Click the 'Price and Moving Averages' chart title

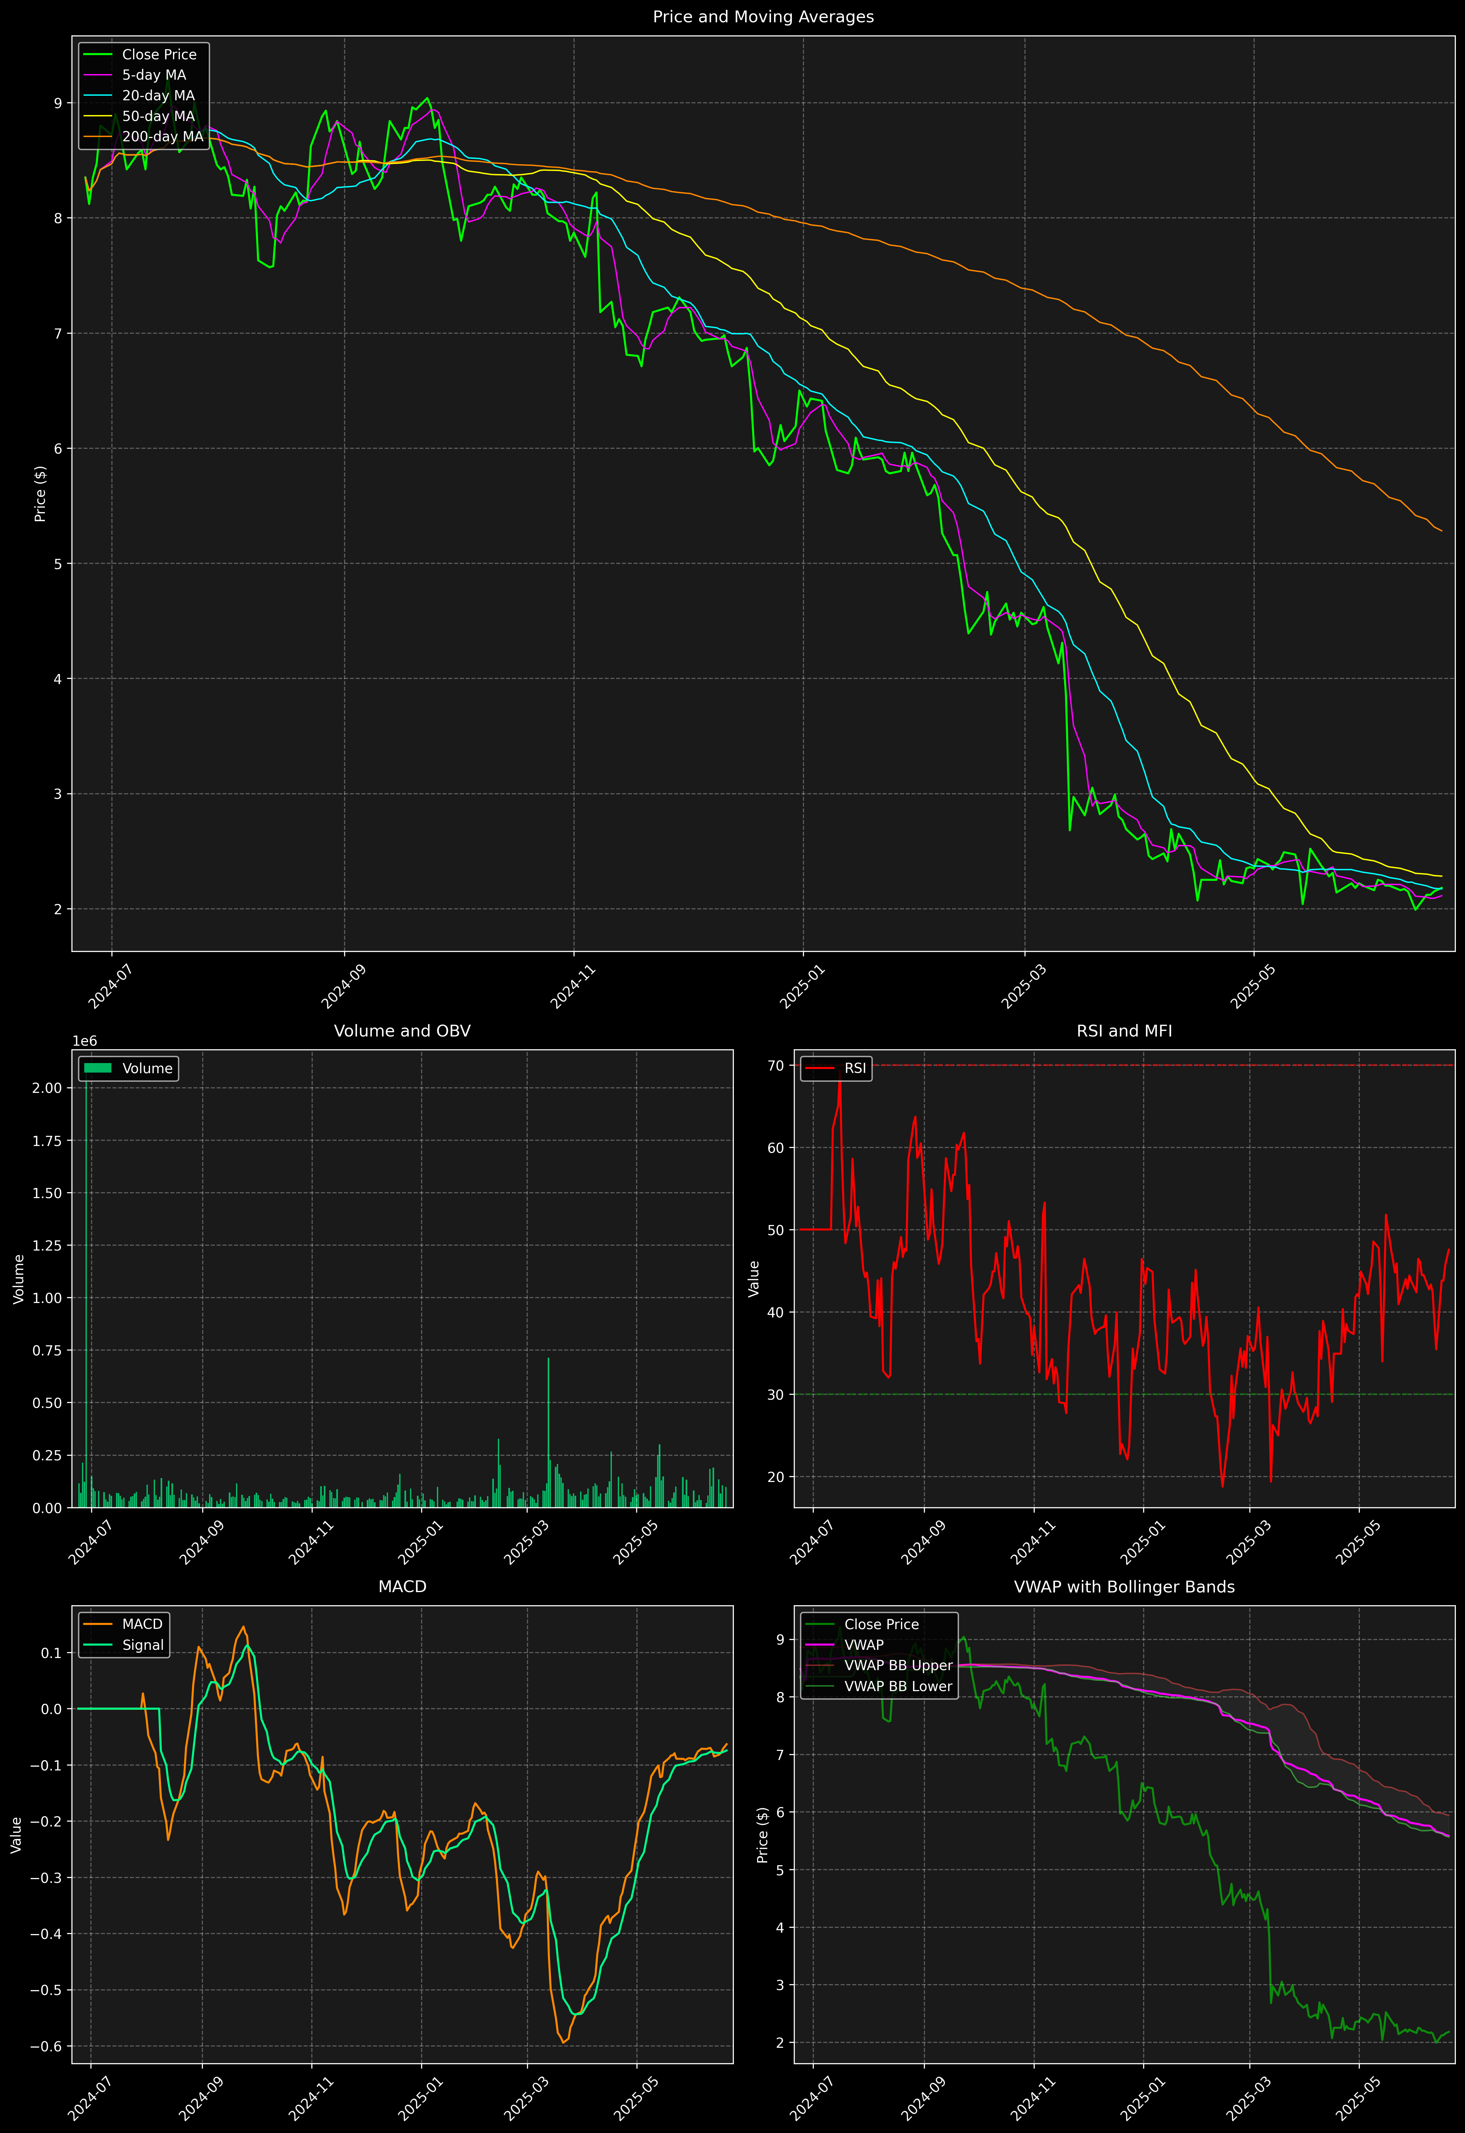[763, 16]
